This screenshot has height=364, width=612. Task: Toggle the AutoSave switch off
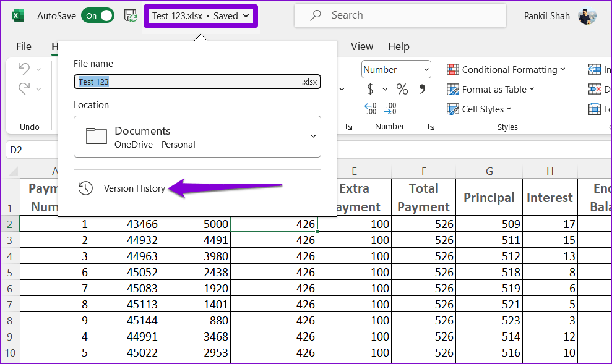point(98,15)
